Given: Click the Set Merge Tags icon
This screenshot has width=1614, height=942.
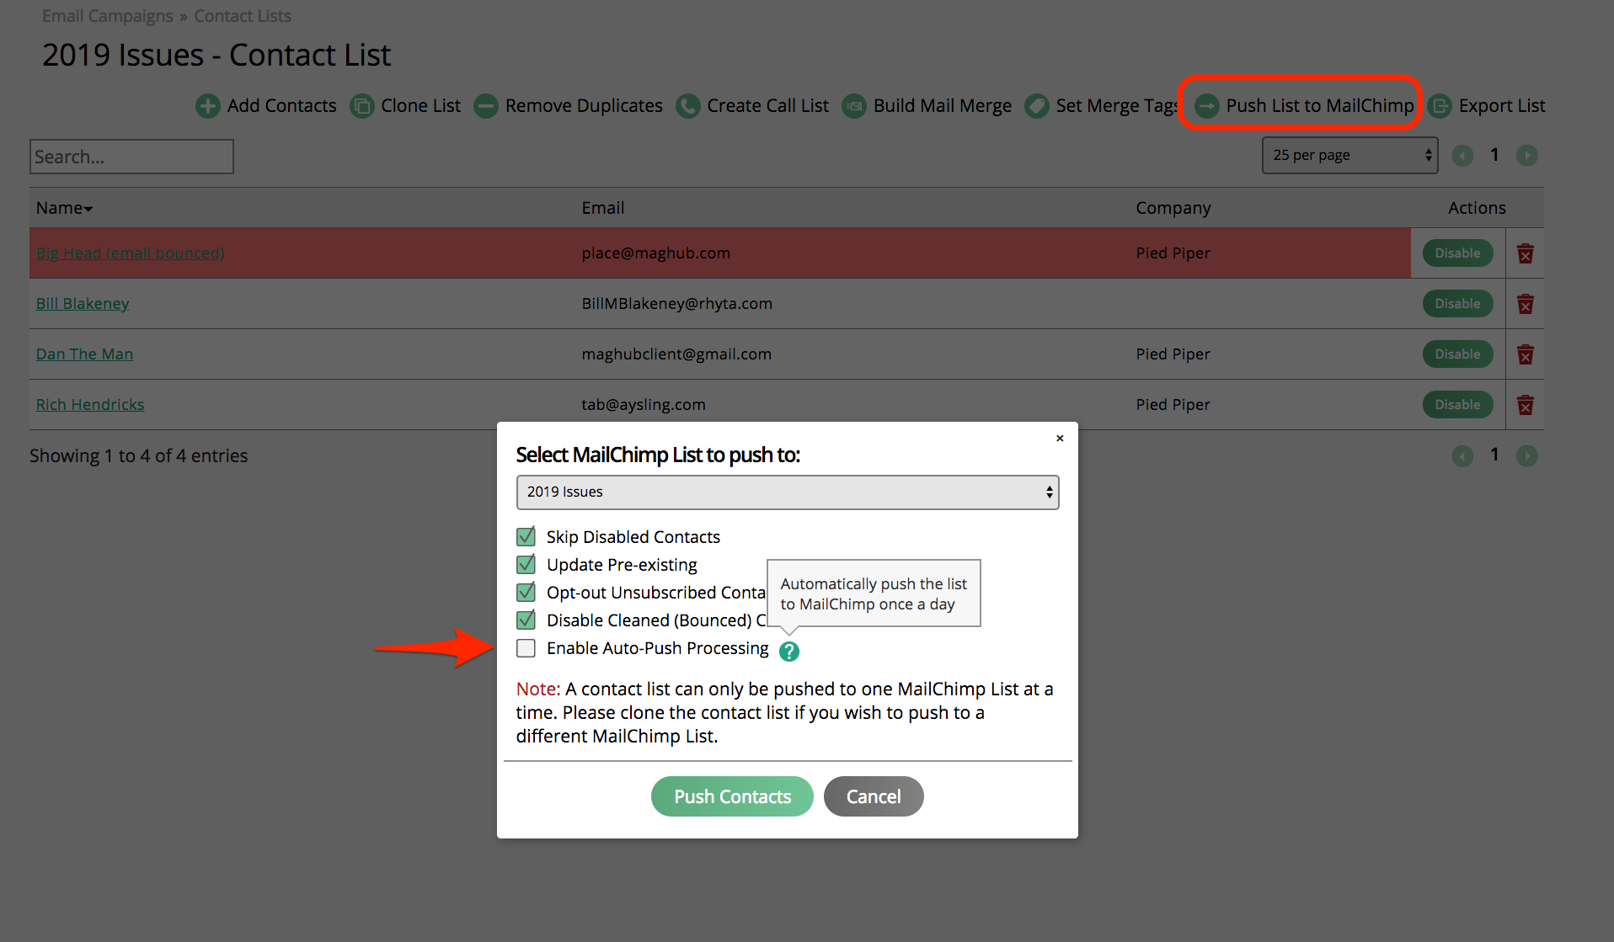Looking at the screenshot, I should tap(1037, 106).
